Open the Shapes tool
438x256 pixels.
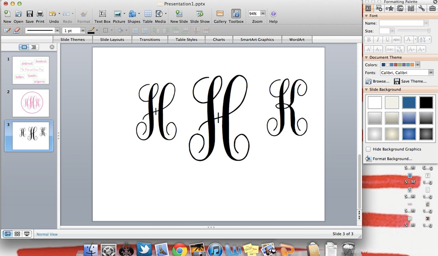(133, 15)
